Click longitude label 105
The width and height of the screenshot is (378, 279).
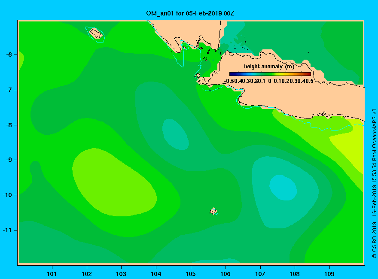(x=191, y=274)
